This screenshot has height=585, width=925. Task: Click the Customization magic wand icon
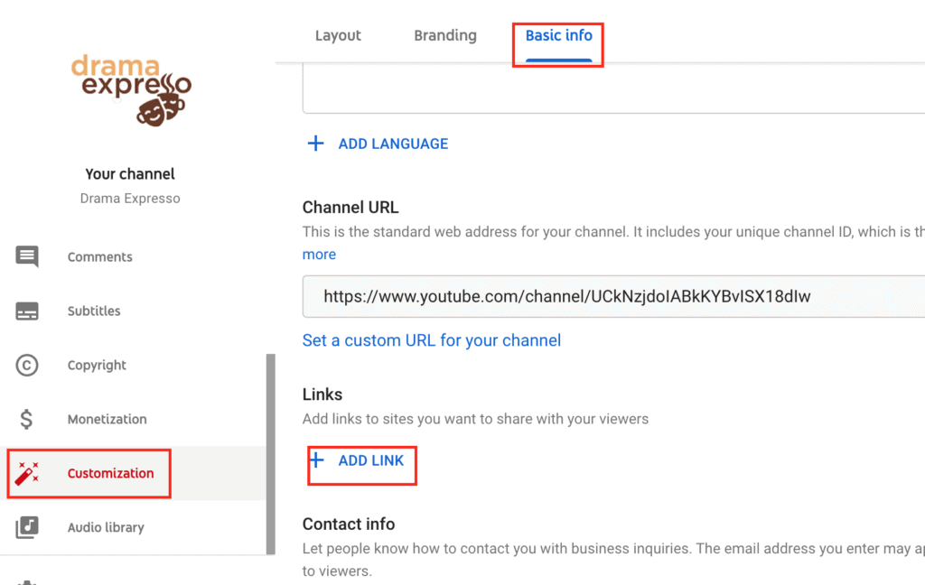(x=27, y=473)
